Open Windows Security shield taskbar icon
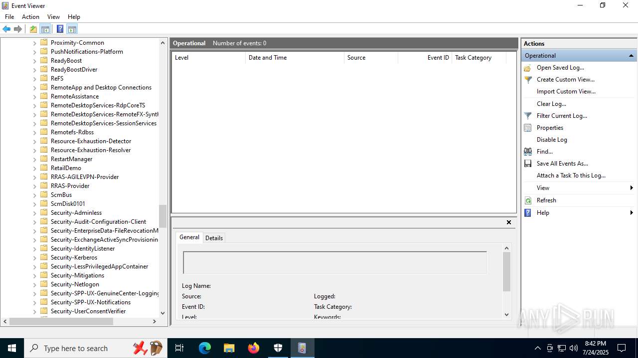The image size is (638, 358). point(278,348)
